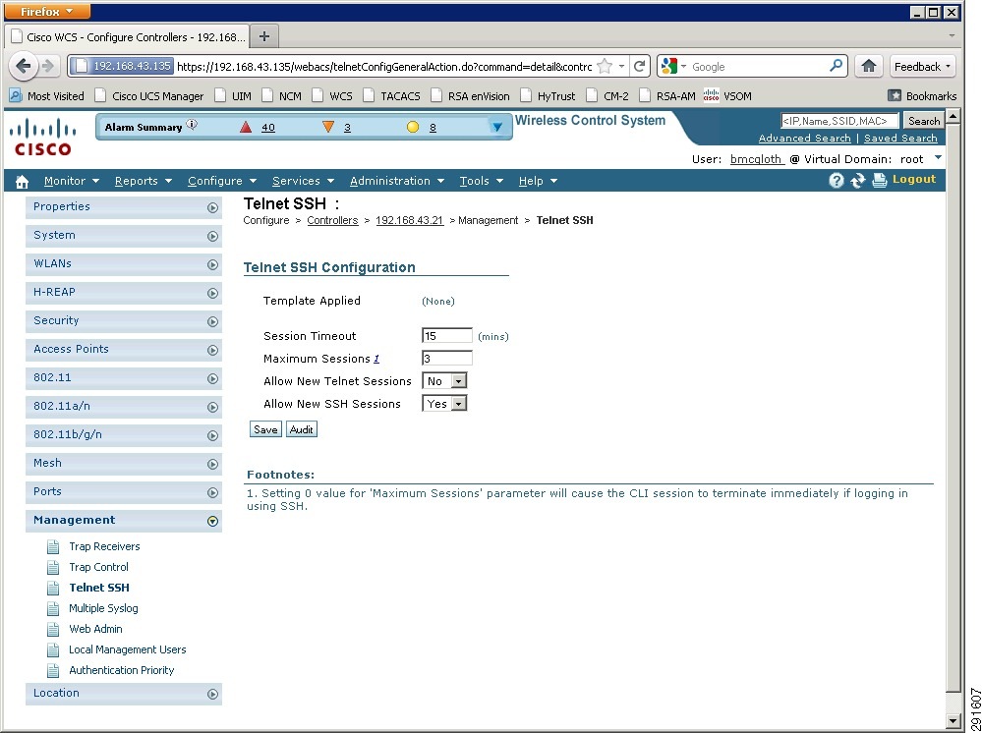This screenshot has width=982, height=733.
Task: Open the print view icon
Action: (x=880, y=180)
